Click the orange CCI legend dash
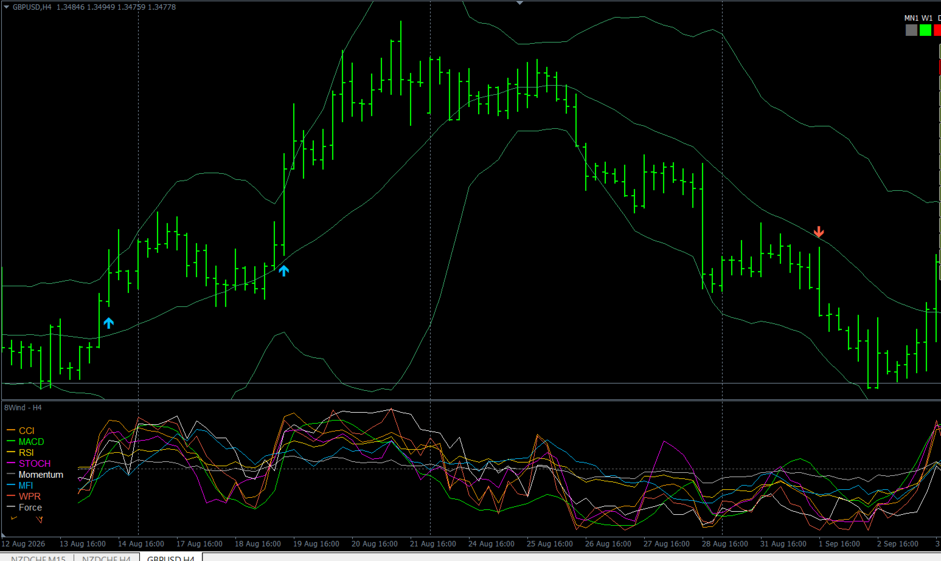 pyautogui.click(x=10, y=430)
